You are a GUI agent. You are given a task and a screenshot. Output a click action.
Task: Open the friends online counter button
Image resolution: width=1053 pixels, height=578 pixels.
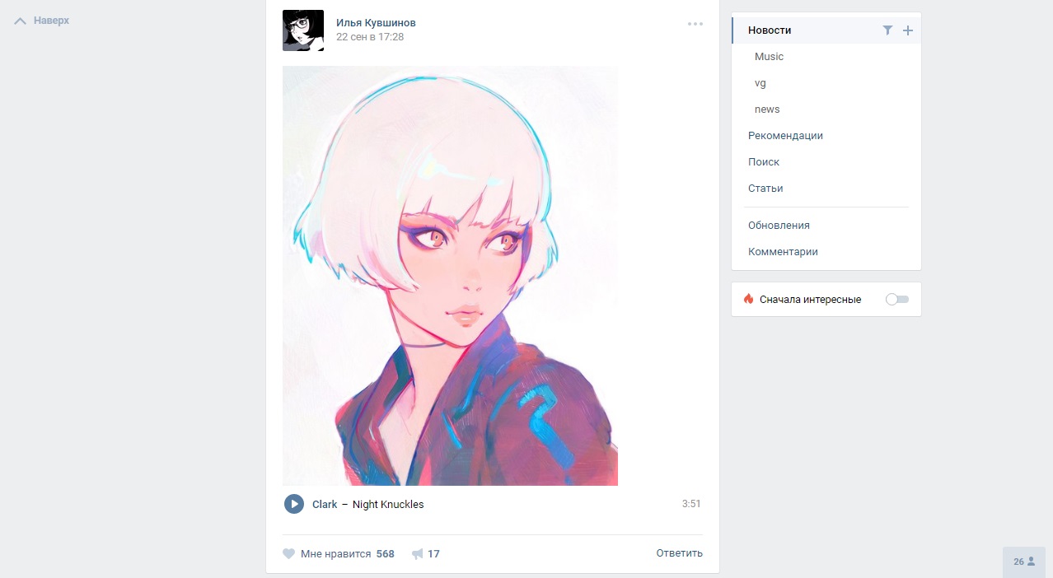click(1024, 562)
